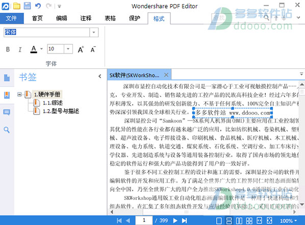
Task: Select the 格式 tab
Action: click(x=159, y=19)
